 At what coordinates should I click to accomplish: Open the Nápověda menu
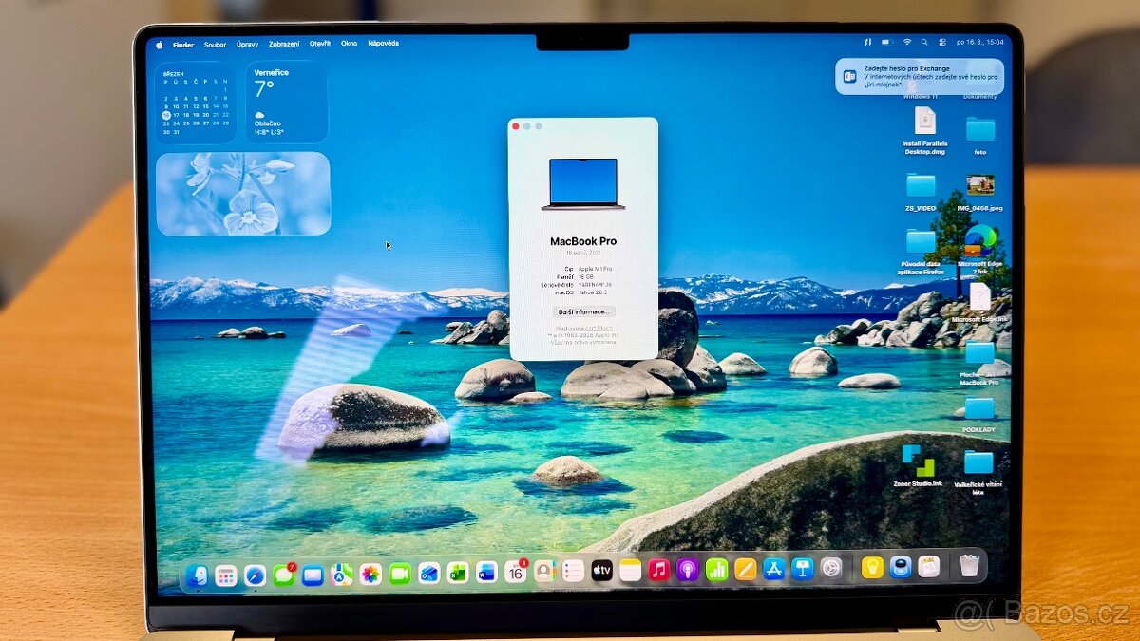pos(384,44)
